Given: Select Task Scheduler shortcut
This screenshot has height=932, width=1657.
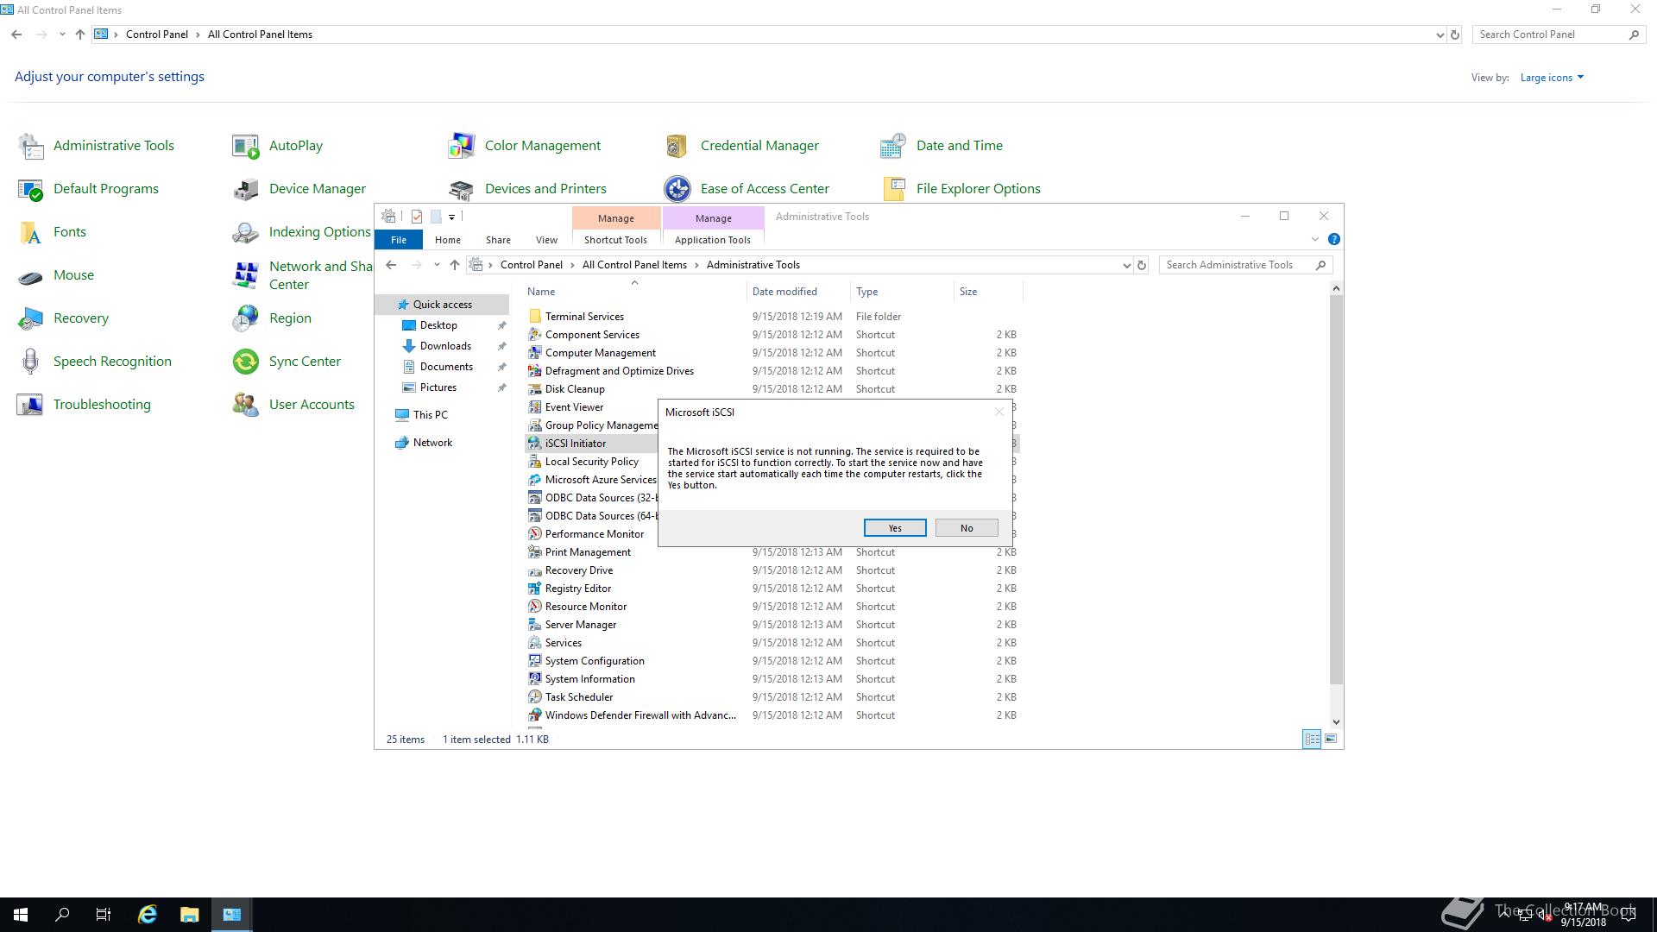Looking at the screenshot, I should coord(578,697).
